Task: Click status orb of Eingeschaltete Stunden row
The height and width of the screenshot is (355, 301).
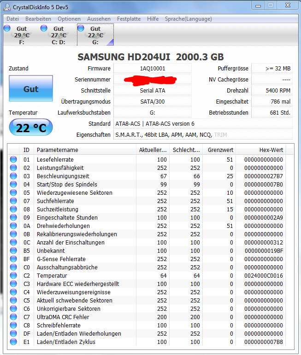Action: pyautogui.click(x=13, y=217)
